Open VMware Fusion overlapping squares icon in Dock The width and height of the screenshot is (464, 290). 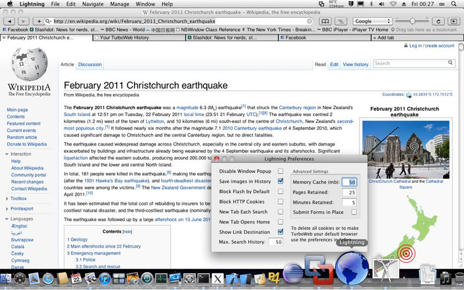coord(319,269)
